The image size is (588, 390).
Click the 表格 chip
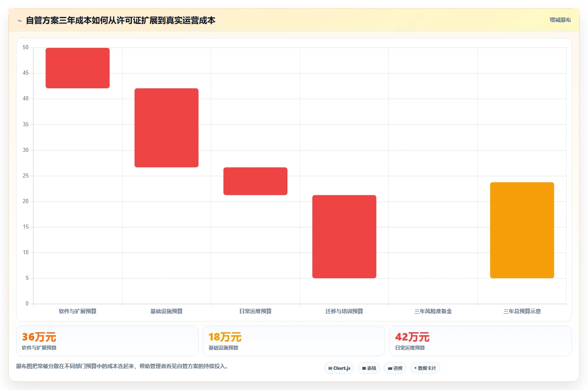pos(369,368)
